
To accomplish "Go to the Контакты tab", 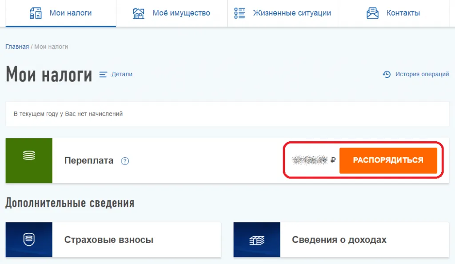I will point(403,13).
